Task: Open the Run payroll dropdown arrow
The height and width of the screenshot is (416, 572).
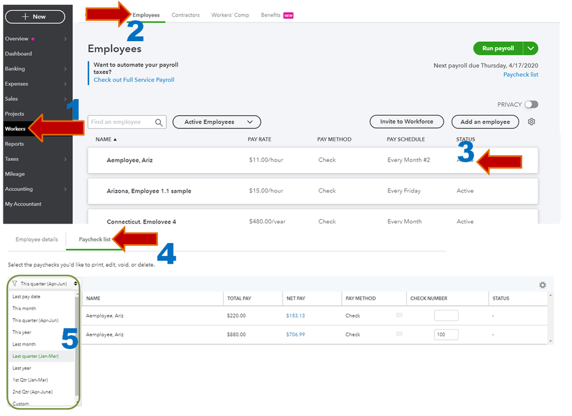Action: [x=530, y=49]
